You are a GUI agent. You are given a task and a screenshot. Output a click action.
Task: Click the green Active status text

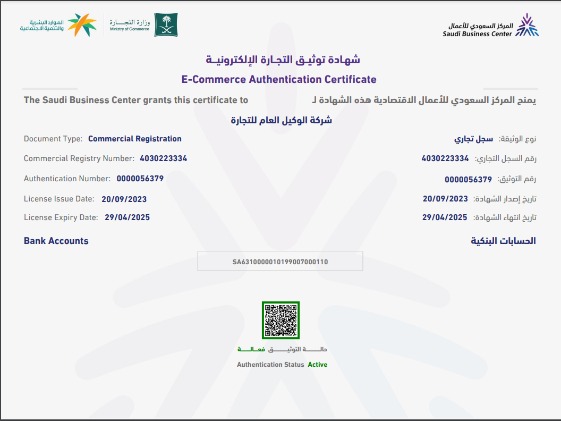click(317, 365)
